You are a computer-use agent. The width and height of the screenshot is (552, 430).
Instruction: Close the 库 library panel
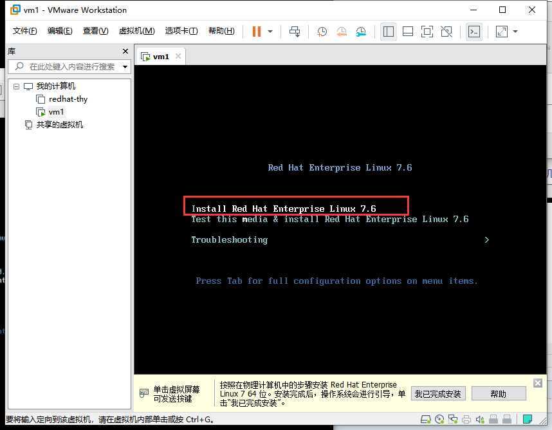click(x=125, y=51)
